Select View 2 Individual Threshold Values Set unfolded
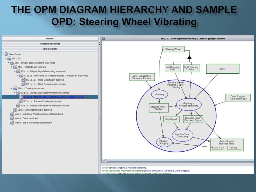The width and height of the screenshot is (256, 192). click(39, 114)
